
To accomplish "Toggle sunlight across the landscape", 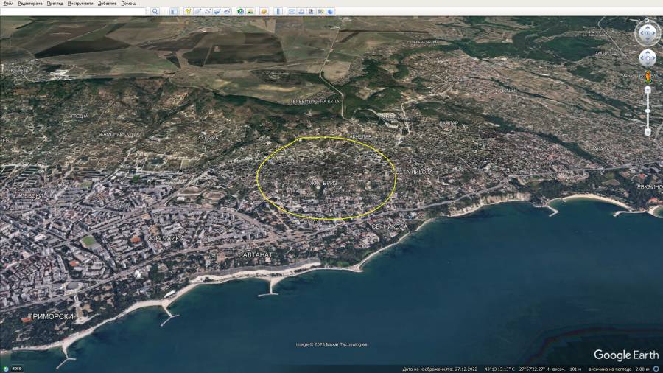I will coord(250,12).
